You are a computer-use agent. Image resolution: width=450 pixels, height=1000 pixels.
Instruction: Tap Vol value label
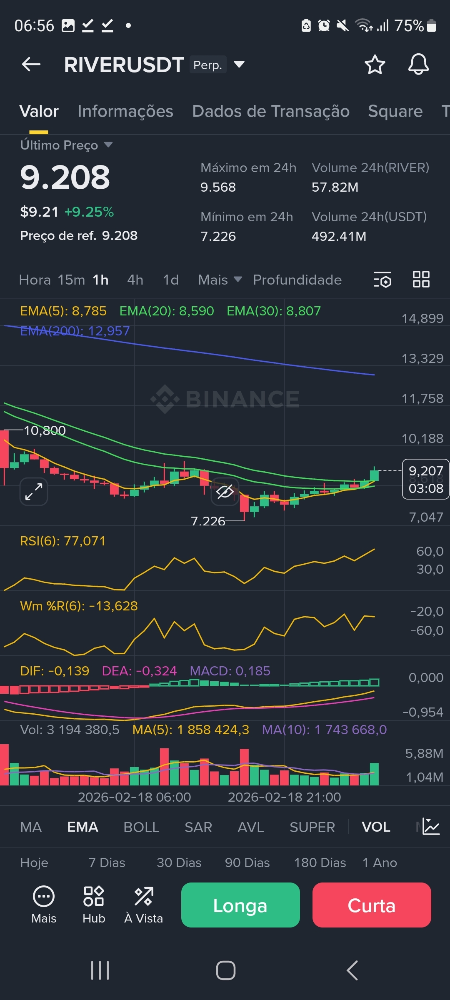pyautogui.click(x=70, y=730)
